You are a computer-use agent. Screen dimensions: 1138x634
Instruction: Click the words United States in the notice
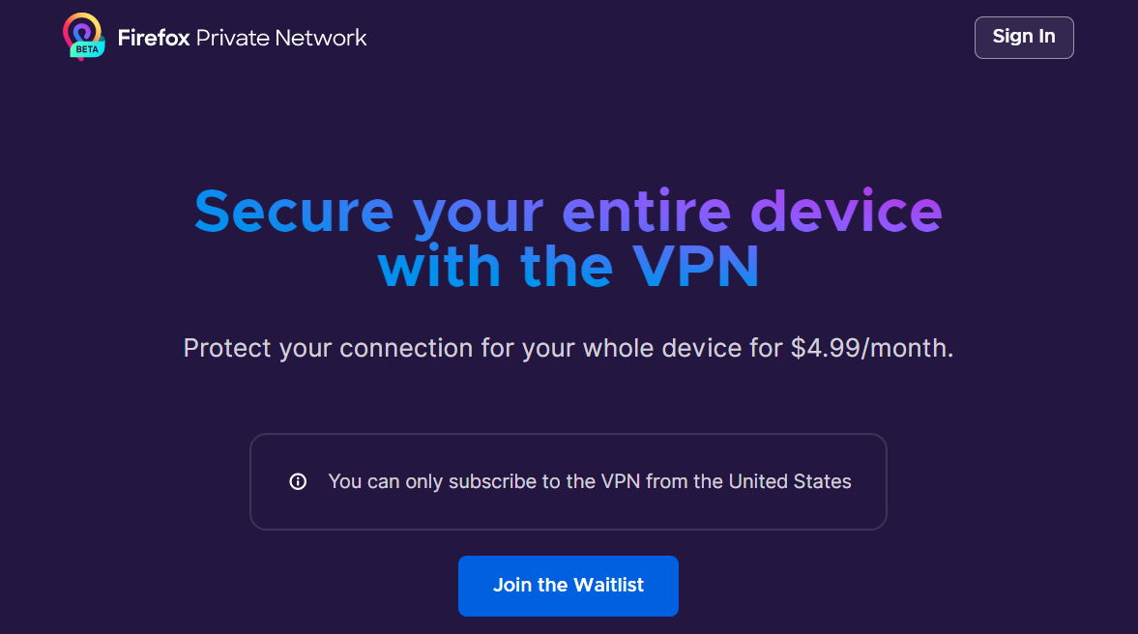790,481
